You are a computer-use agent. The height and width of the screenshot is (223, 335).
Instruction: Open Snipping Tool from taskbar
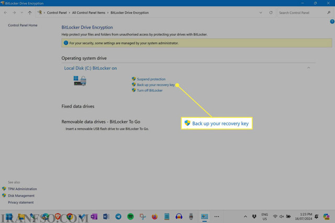142,217
